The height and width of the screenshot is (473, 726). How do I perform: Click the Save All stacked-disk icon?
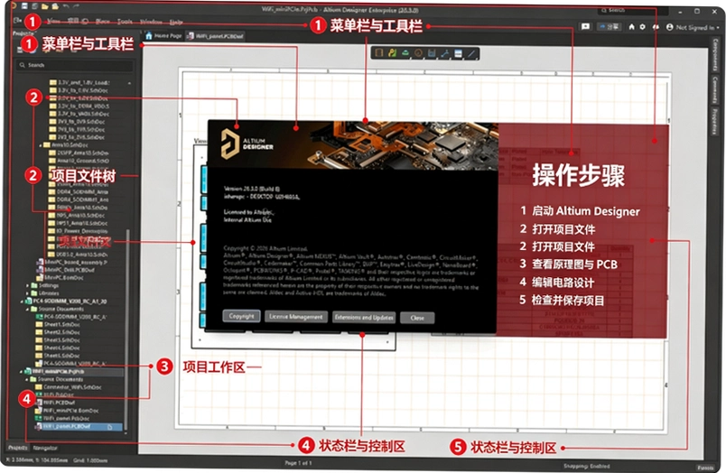tap(34, 6)
